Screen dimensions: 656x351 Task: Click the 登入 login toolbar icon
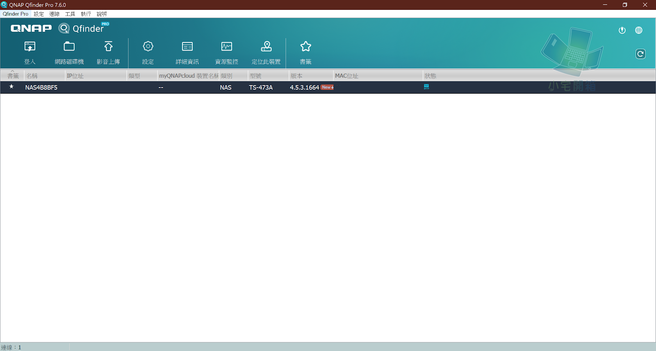[30, 52]
